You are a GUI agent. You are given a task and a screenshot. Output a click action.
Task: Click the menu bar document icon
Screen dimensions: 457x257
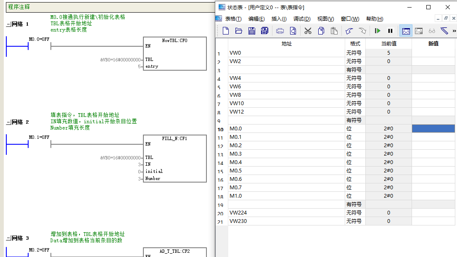pos(219,19)
